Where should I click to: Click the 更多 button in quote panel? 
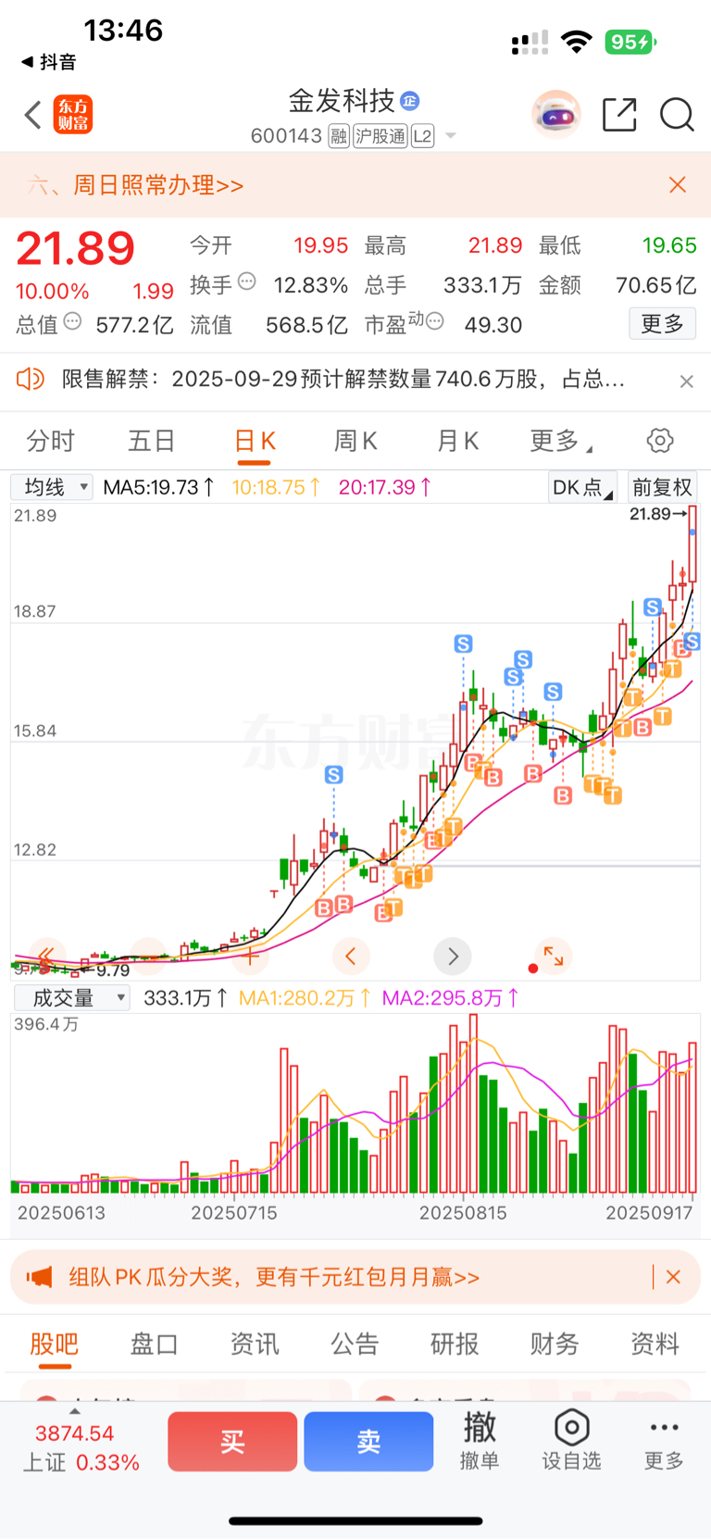coord(663,323)
